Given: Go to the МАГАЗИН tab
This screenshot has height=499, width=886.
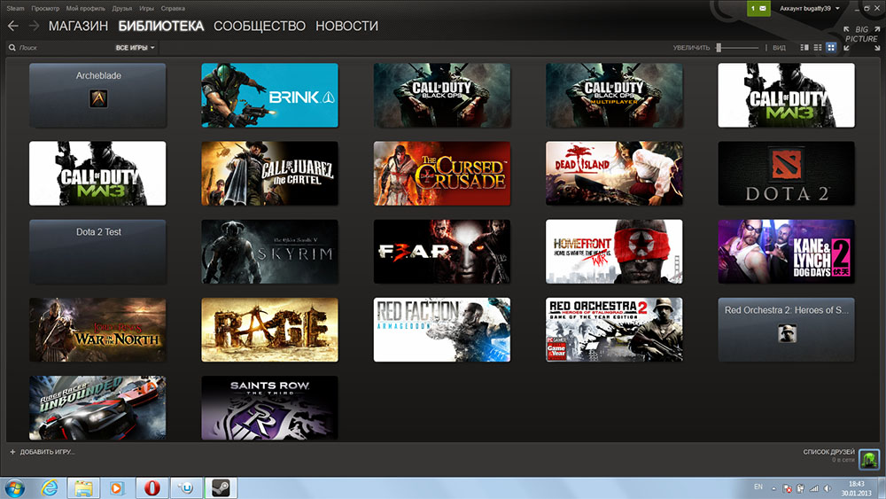Looking at the screenshot, I should 78,26.
